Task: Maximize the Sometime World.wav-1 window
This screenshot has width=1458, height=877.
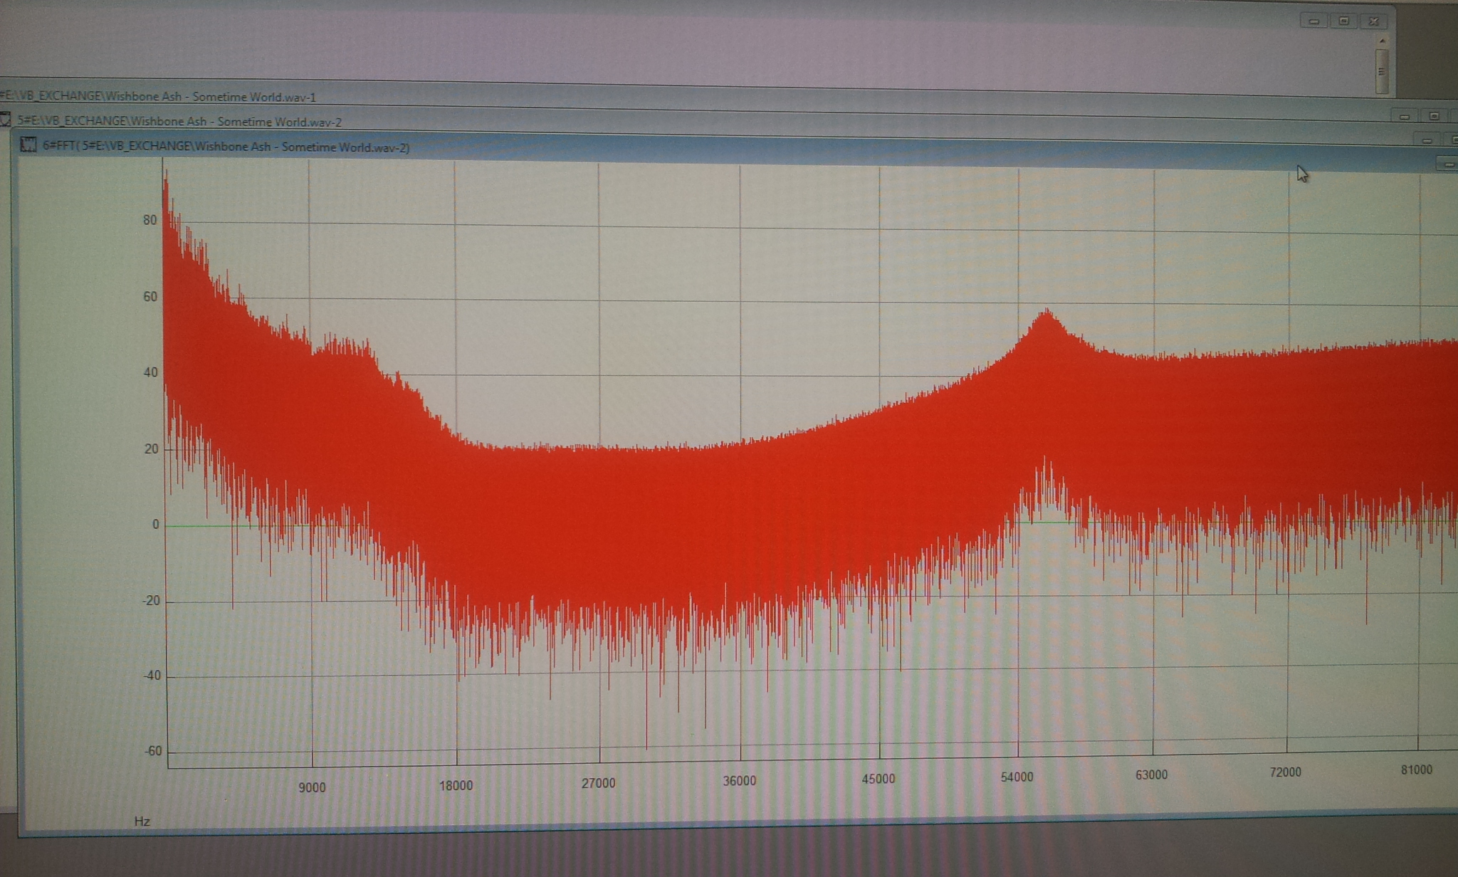Action: [1434, 116]
